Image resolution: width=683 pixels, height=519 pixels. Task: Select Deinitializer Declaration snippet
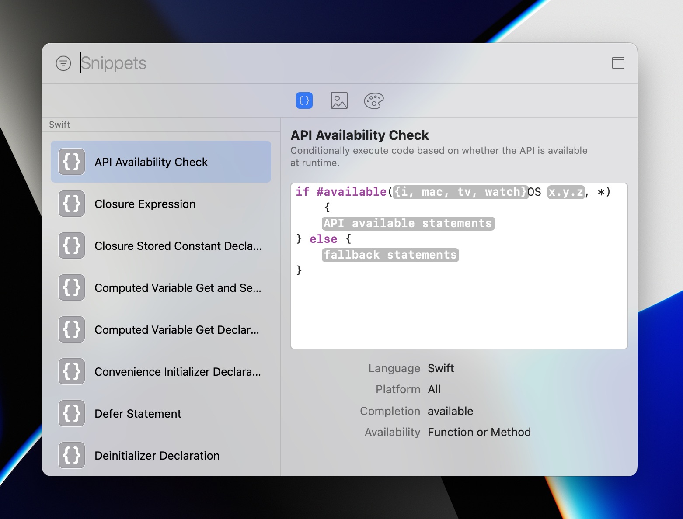click(x=161, y=455)
